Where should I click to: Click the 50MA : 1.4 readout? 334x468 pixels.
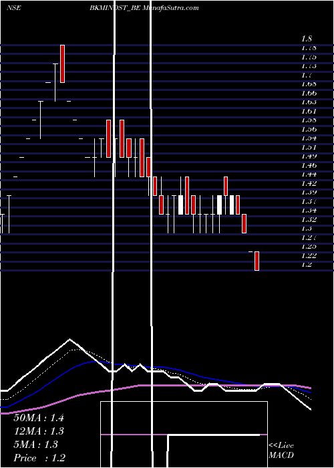click(39, 418)
